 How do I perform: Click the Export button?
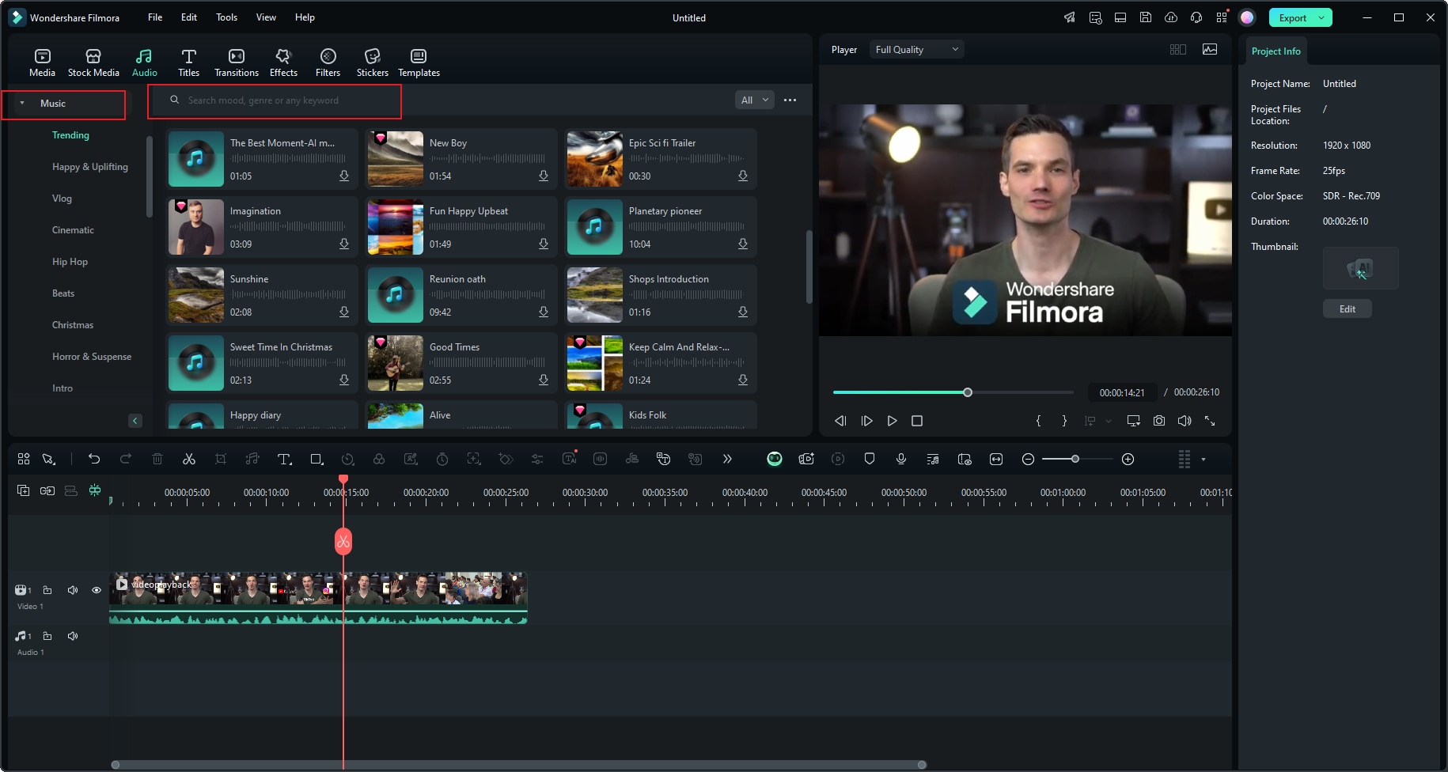click(x=1293, y=17)
